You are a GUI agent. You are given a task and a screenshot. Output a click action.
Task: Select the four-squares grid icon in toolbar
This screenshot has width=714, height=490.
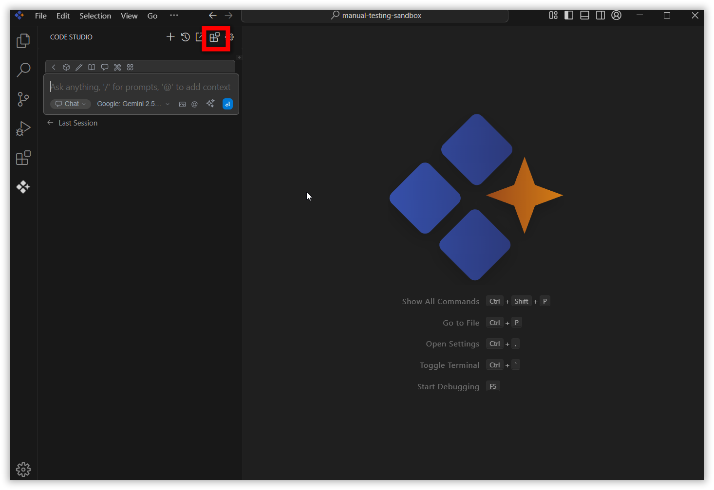(130, 67)
